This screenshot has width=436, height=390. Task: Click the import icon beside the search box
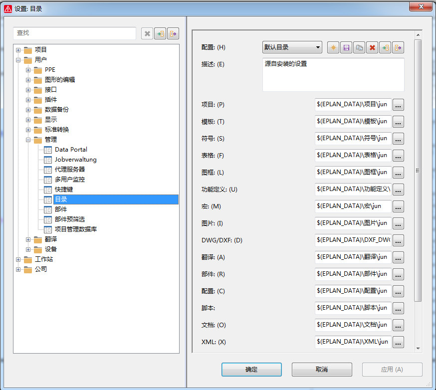click(x=160, y=33)
